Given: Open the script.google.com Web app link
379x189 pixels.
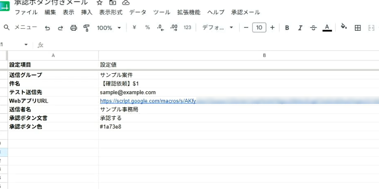Looking at the screenshot, I should (x=148, y=101).
